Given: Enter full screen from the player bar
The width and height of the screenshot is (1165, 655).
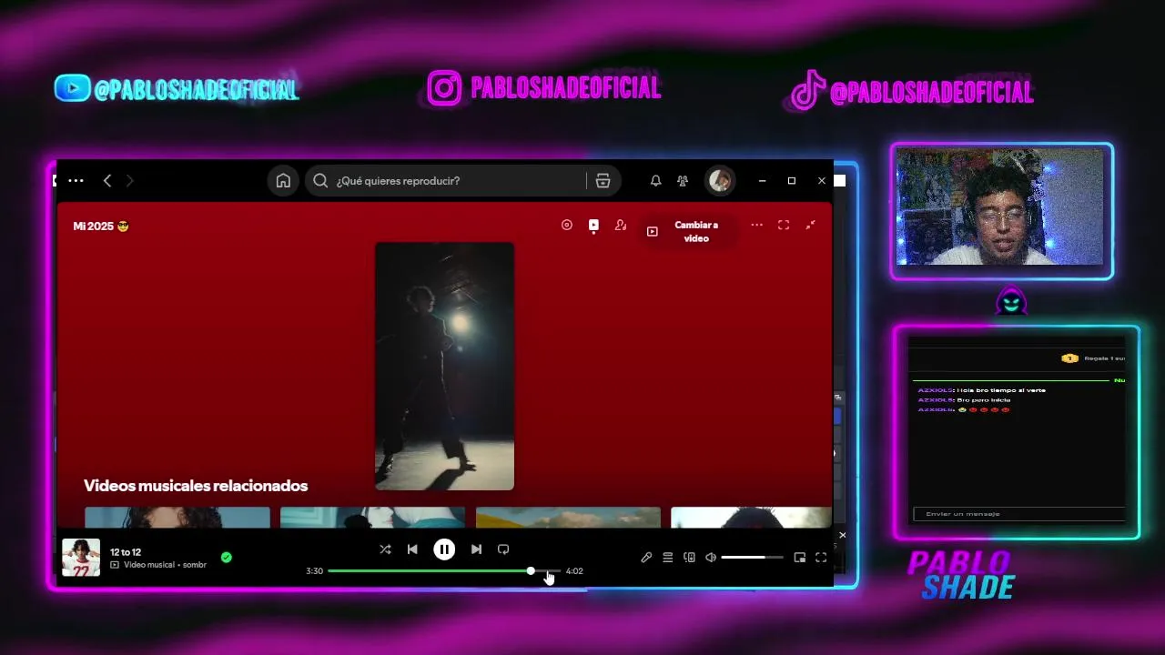Looking at the screenshot, I should click(821, 558).
